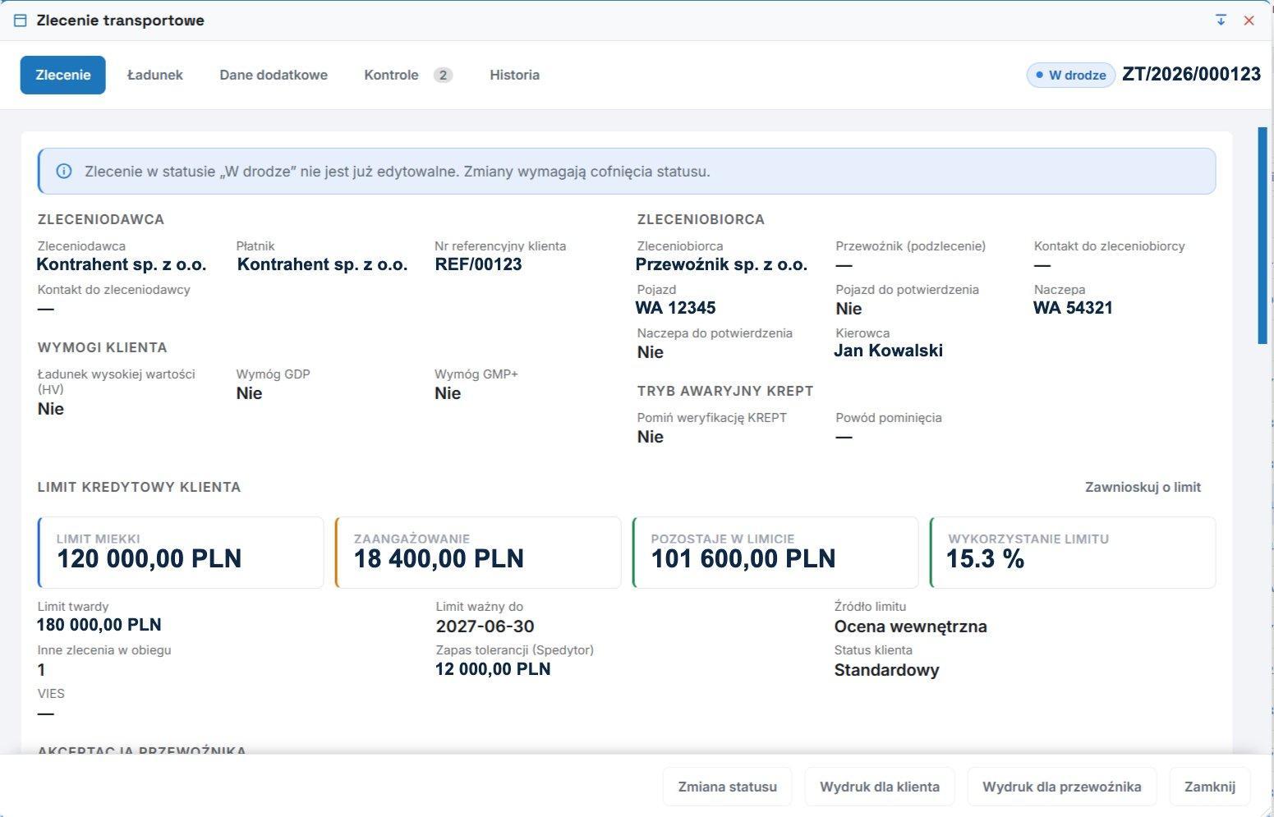Switch to the Zlecenie tab
This screenshot has height=817, width=1274.
point(63,75)
